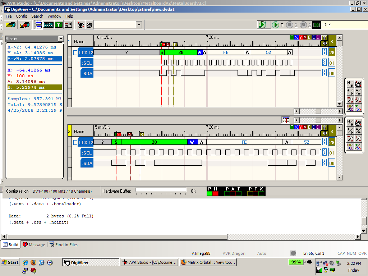
Task: Open the File menu
Action: click(9, 16)
